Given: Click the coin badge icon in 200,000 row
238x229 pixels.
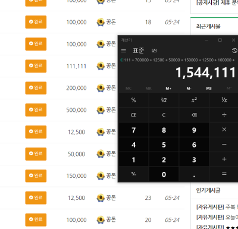Looking at the screenshot, I should 101,88.
